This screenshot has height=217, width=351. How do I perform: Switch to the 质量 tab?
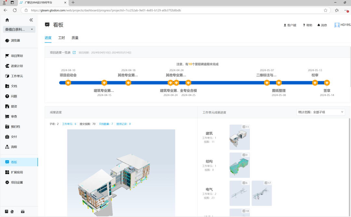tap(75, 38)
